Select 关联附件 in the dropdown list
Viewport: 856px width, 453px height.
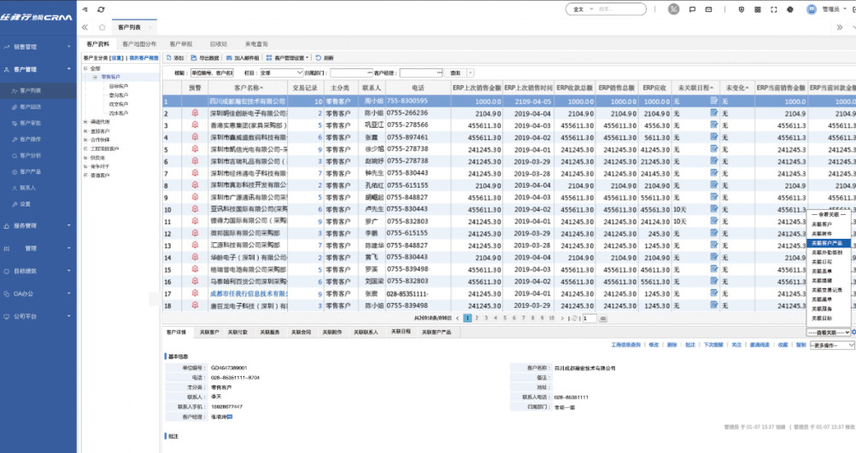822,233
